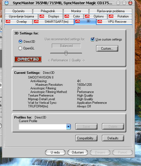Screen dimensions: 141x166
Task: Click the Delete profile button
Action: coord(113,126)
